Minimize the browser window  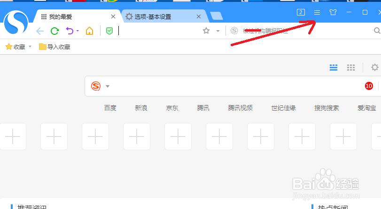[x=349, y=12]
